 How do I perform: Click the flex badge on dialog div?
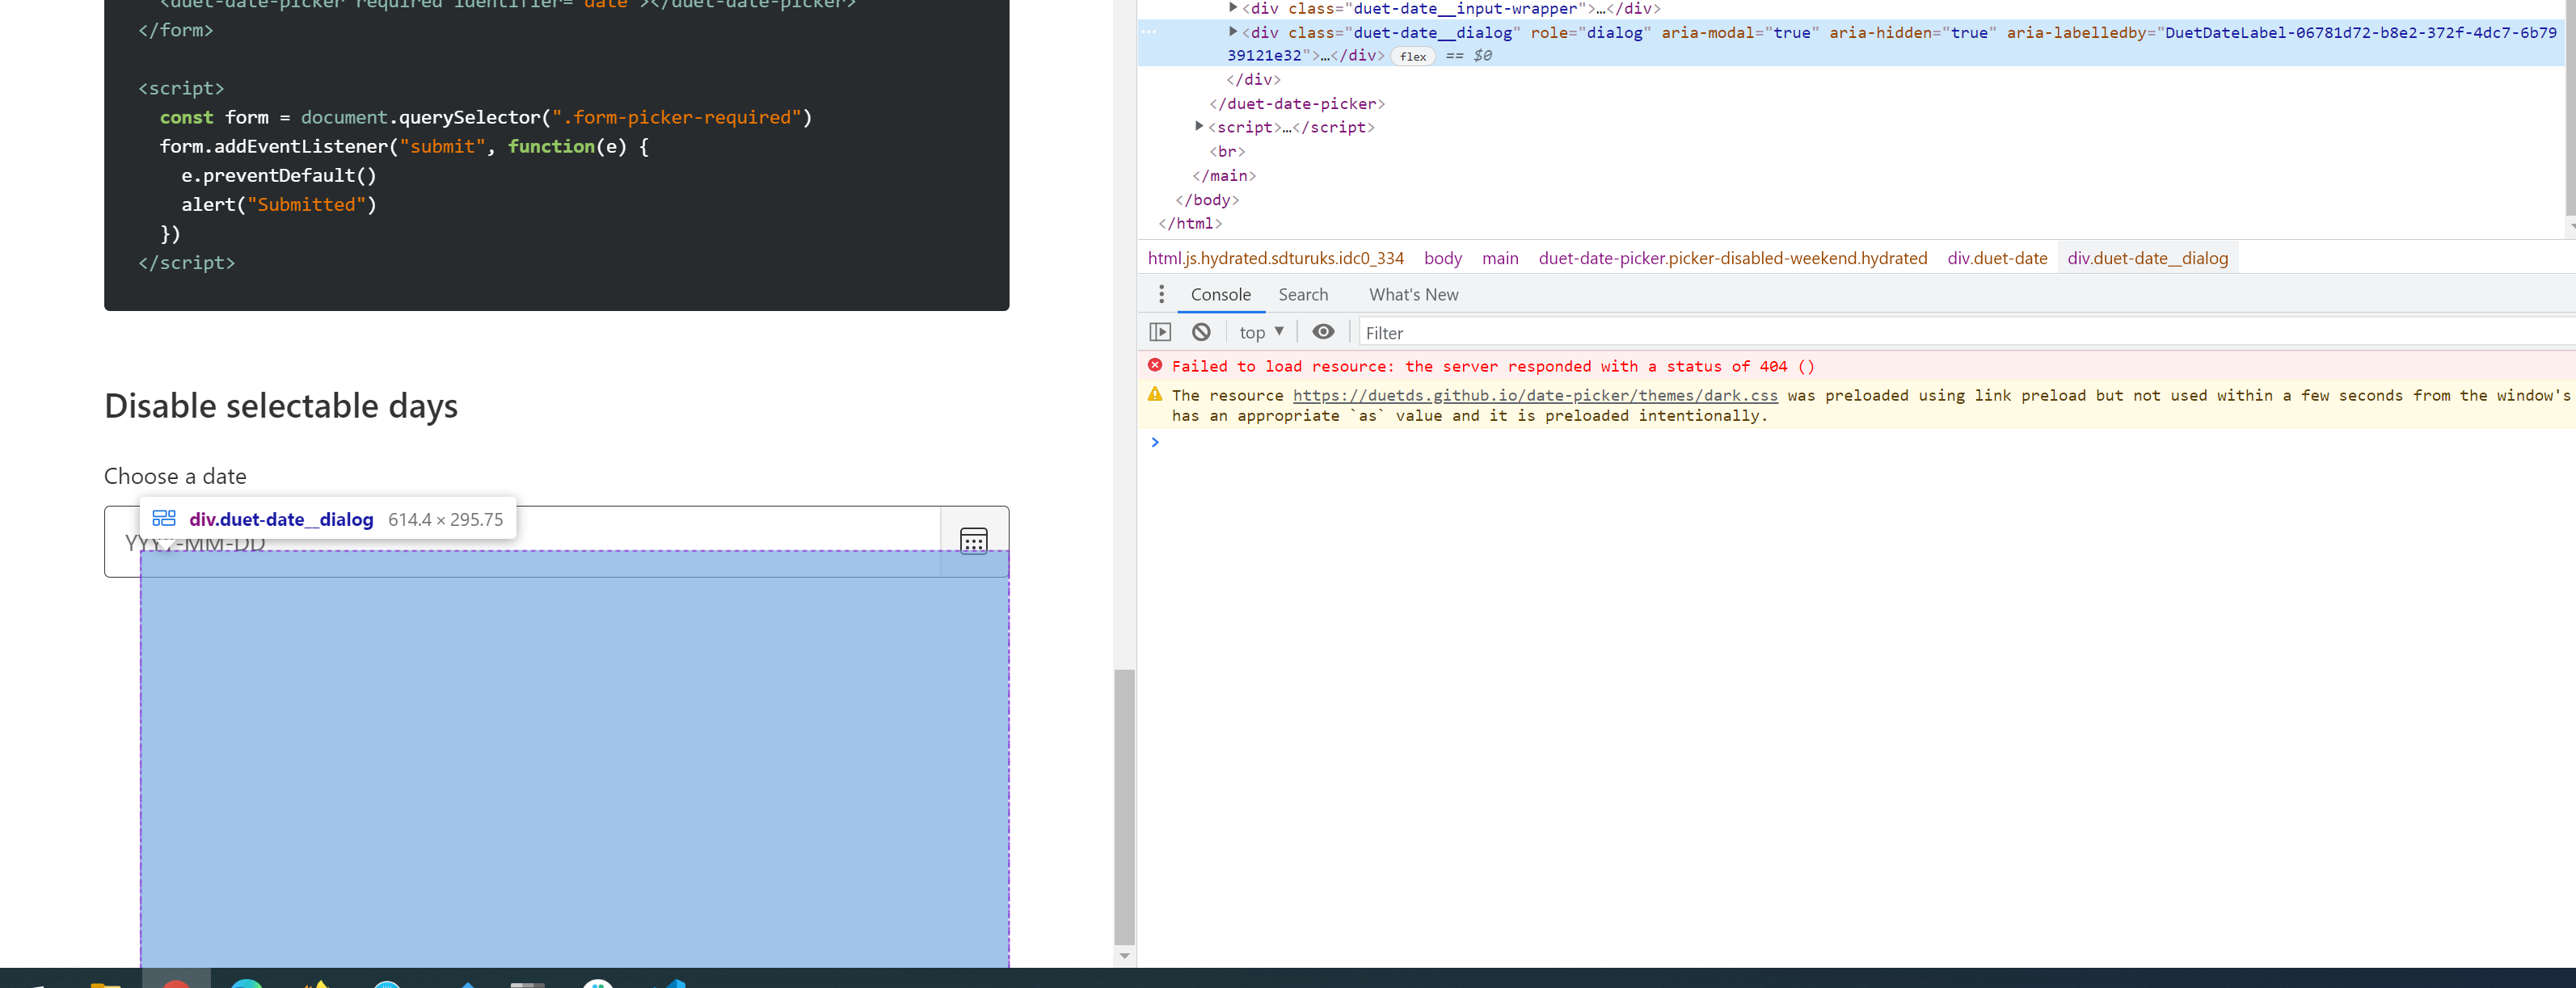(1412, 56)
